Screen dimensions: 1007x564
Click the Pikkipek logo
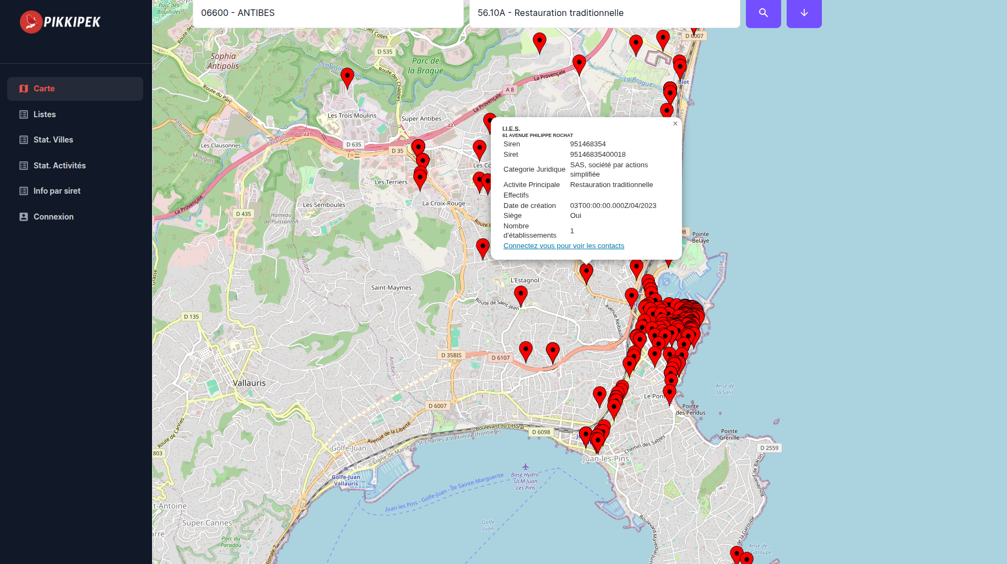[61, 22]
